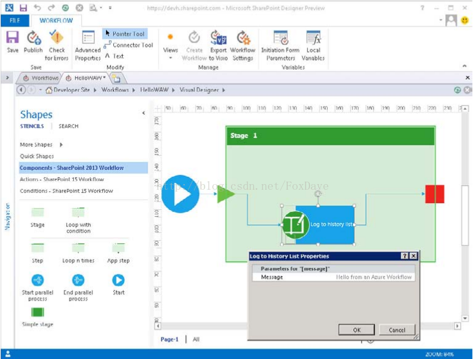Image resolution: width=473 pixels, height=359 pixels.
Task: Select the Log to history list action
Action: (318, 225)
